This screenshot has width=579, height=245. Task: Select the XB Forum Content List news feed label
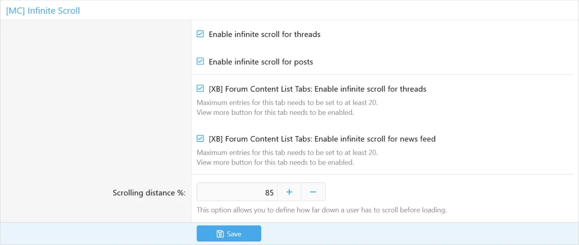click(x=322, y=139)
